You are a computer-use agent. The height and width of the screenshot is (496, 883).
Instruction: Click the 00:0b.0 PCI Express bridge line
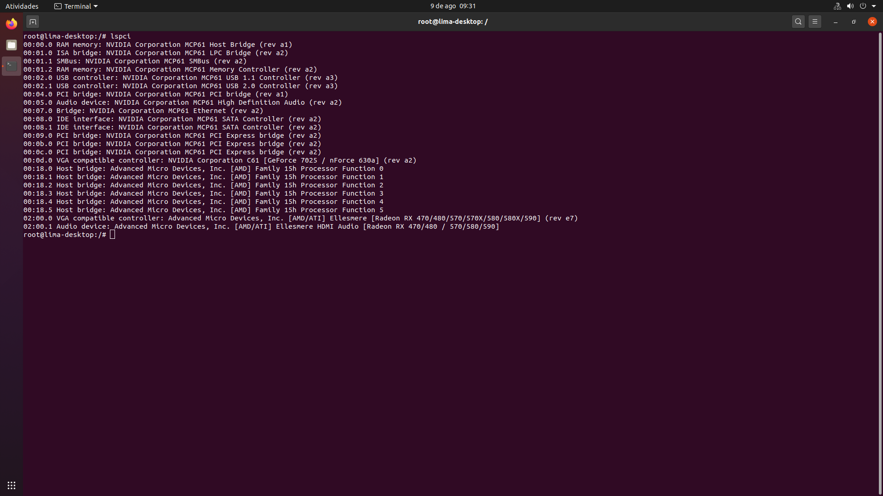point(172,144)
